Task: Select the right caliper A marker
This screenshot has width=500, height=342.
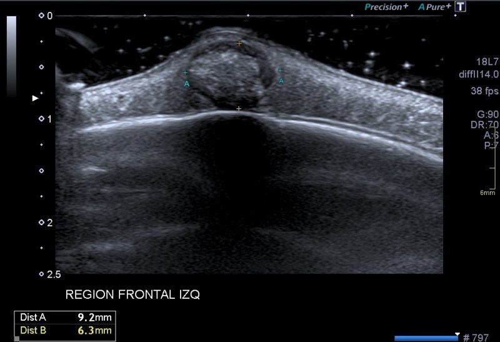Action: tap(280, 71)
